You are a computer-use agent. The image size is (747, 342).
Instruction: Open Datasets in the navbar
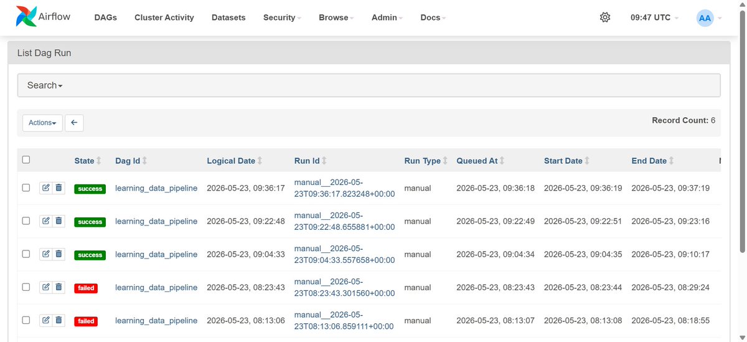pos(228,17)
